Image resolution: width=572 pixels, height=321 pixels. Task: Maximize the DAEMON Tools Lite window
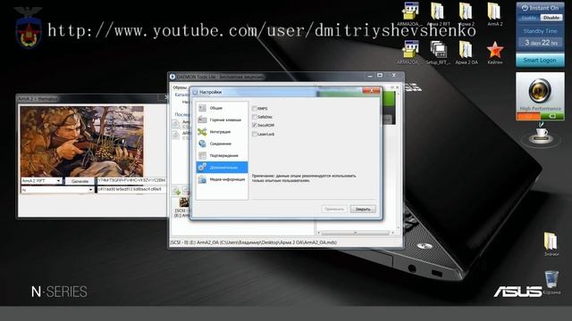pyautogui.click(x=380, y=75)
